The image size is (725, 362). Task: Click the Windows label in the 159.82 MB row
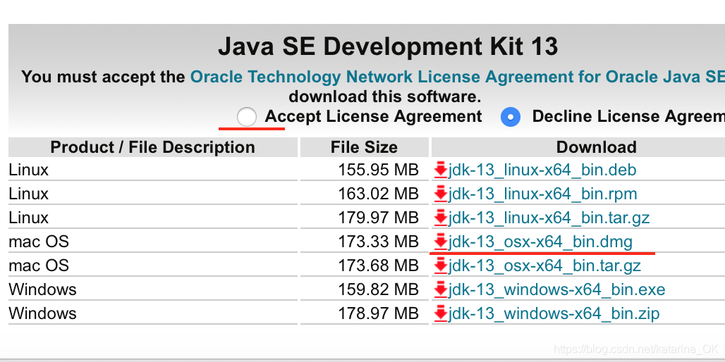click(42, 290)
